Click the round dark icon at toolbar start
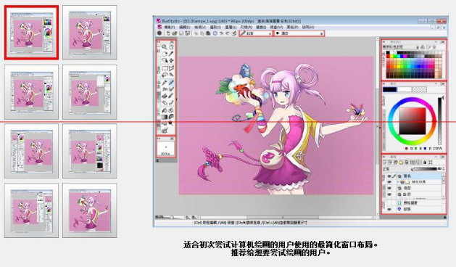 (x=159, y=33)
